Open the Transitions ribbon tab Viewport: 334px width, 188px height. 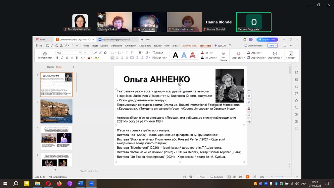(116, 46)
